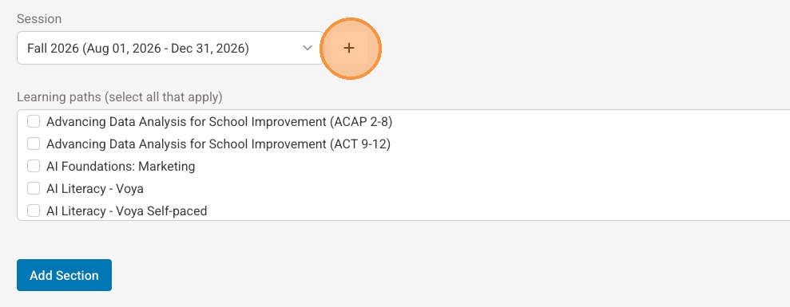
Task: Click the ACT 9-12 learning path label text
Action: pos(218,144)
